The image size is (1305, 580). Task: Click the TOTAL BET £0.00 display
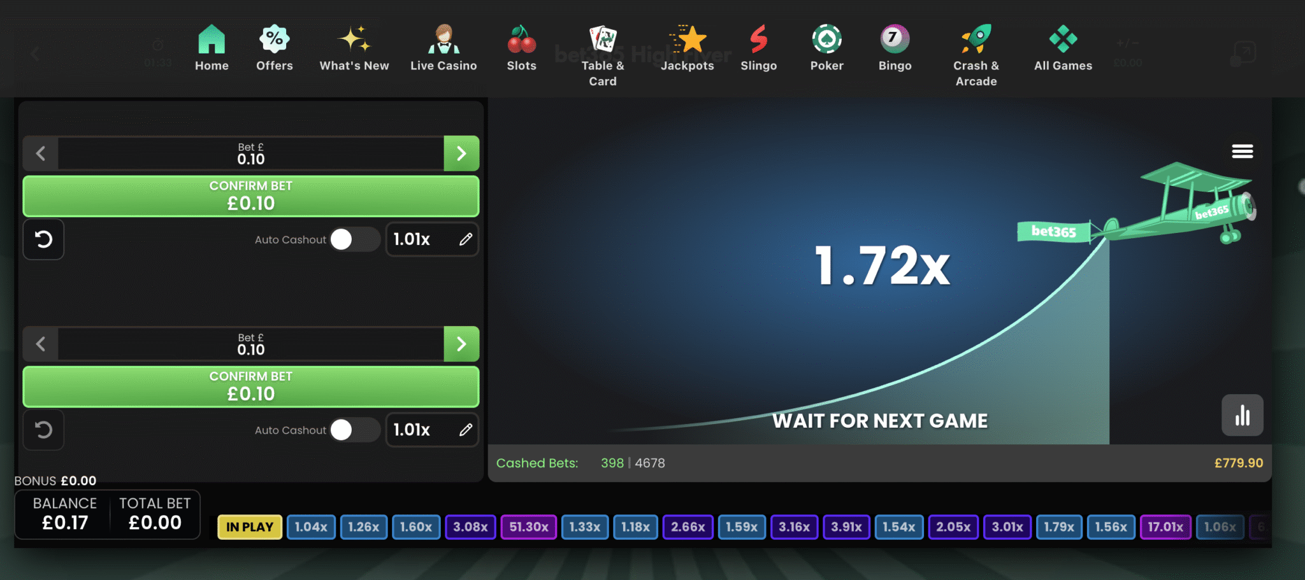click(x=155, y=514)
